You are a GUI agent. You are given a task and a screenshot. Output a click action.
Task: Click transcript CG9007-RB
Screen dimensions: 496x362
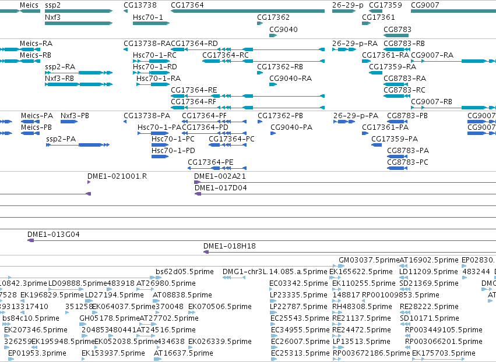click(x=431, y=102)
